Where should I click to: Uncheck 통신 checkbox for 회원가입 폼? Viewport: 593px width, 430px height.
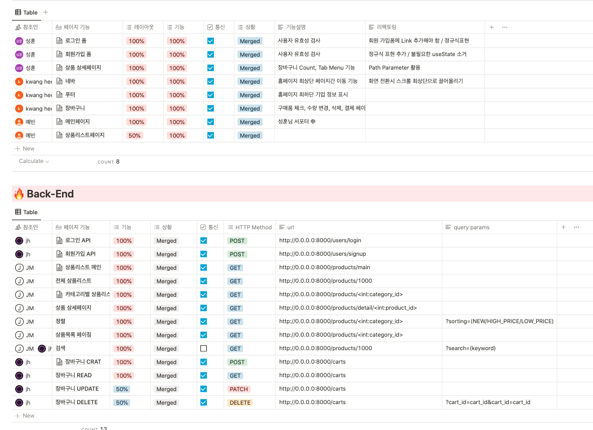coord(211,54)
